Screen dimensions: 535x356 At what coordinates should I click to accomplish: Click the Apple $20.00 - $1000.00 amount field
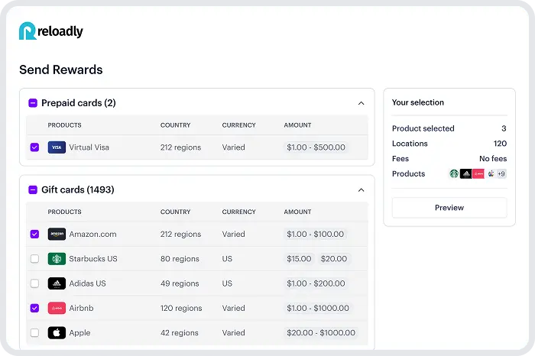coord(321,333)
